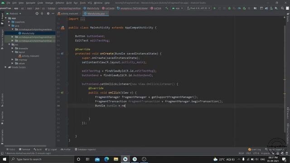
Task: Open Favorites tool window side tab
Action: point(2,118)
